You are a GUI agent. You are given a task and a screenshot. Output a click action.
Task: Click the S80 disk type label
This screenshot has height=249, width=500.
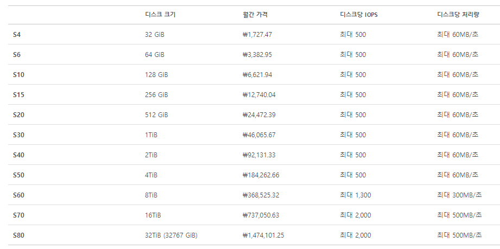(18, 235)
